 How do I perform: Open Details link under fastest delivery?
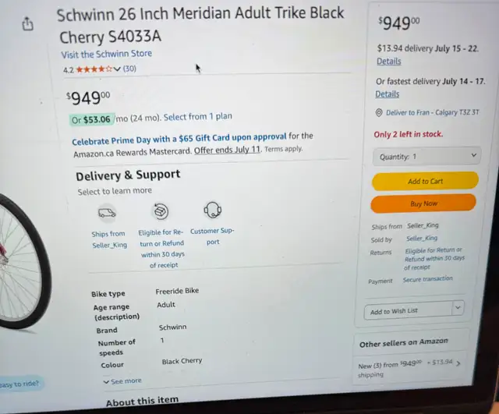click(x=388, y=94)
